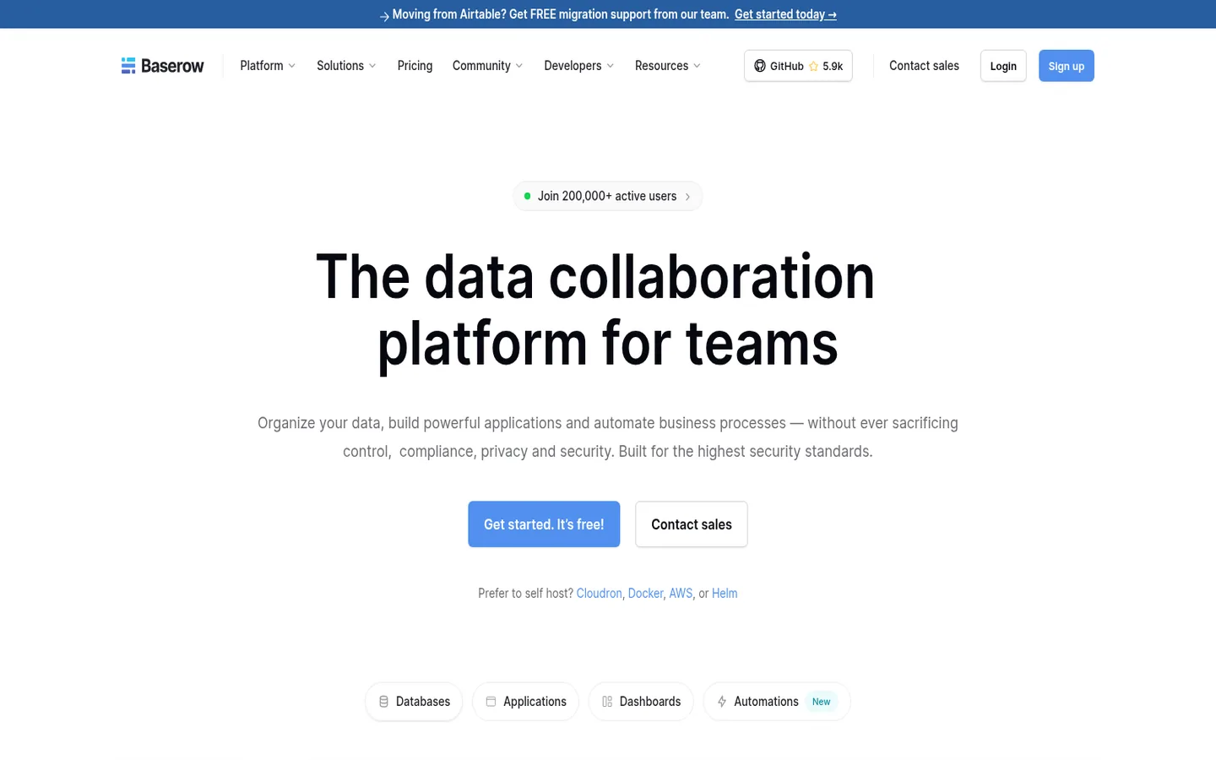Open the Community menu
The width and height of the screenshot is (1216, 760).
487,66
